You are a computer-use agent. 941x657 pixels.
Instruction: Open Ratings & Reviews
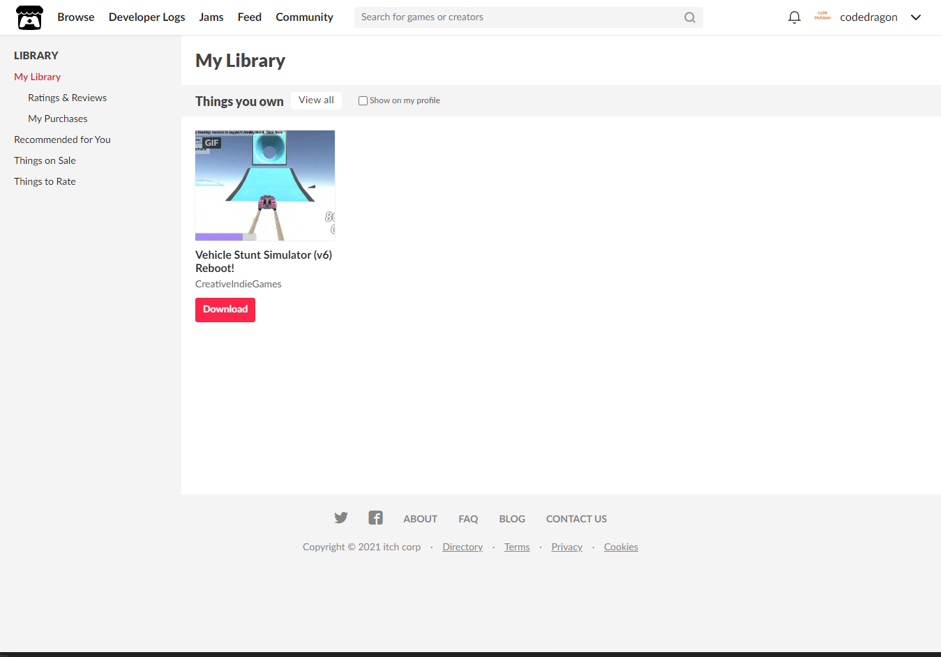pos(68,98)
